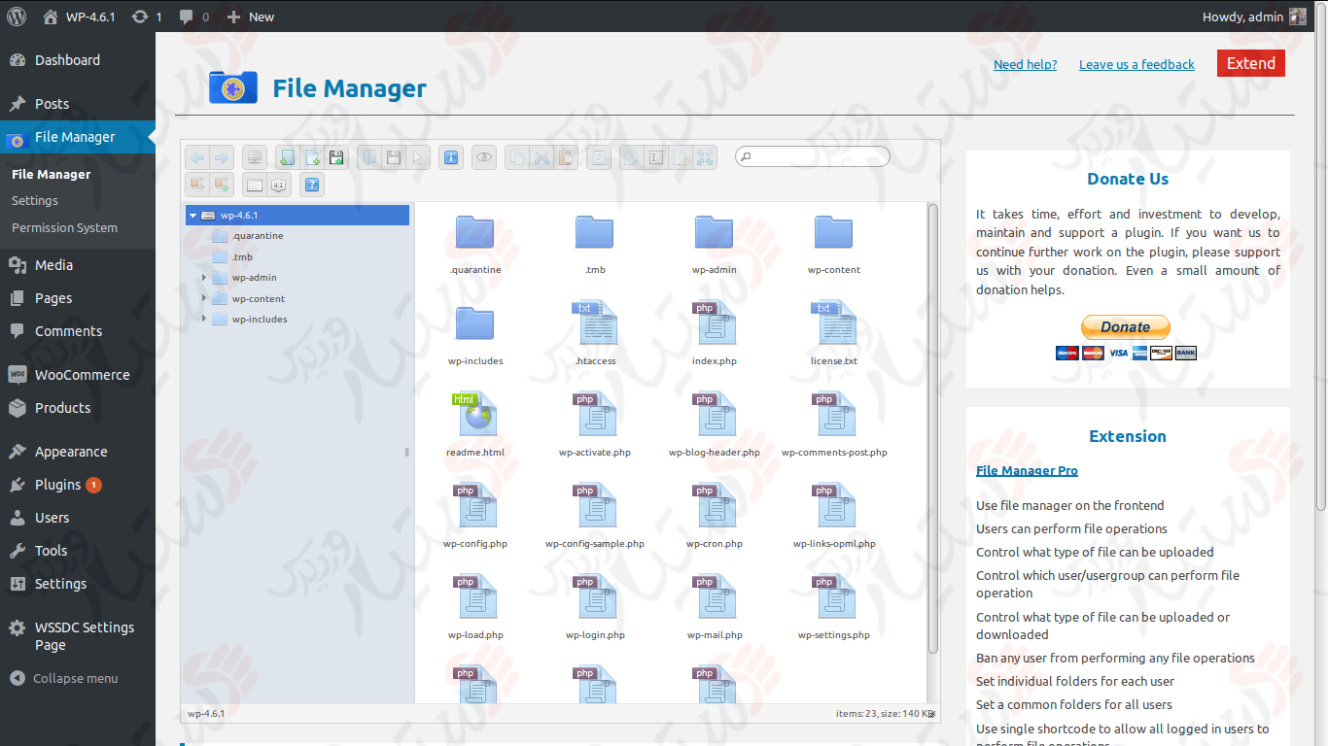Open the File Manager Pro link
This screenshot has width=1328, height=746.
click(x=1027, y=470)
